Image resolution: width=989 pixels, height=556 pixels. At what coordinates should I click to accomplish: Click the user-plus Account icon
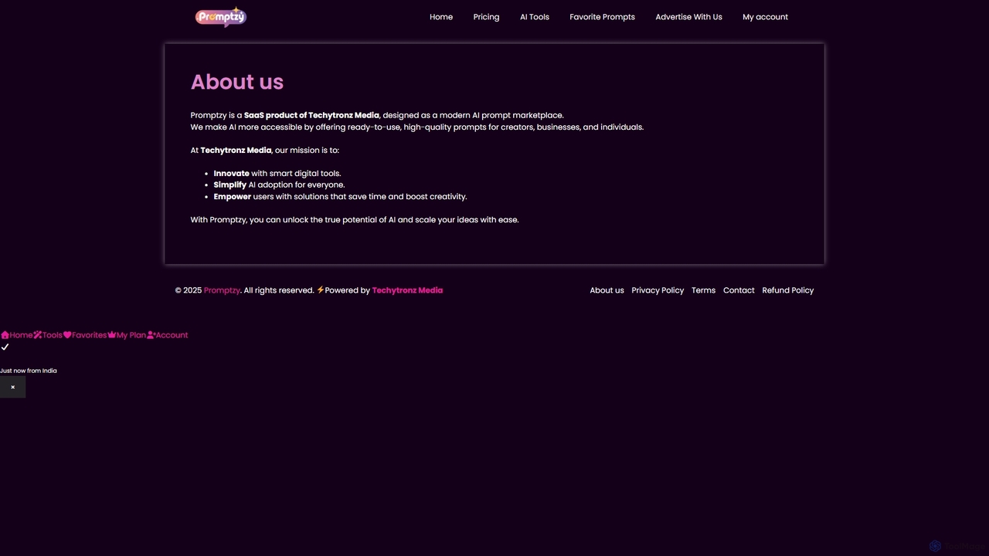tap(151, 335)
